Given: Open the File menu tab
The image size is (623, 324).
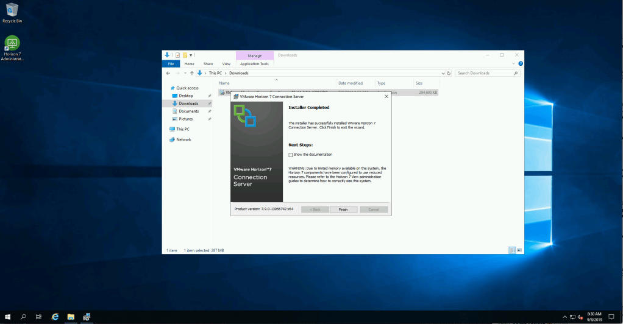Looking at the screenshot, I should [x=171, y=63].
